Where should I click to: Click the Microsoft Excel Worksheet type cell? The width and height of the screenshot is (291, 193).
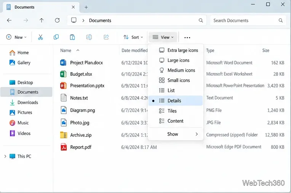[229, 74]
